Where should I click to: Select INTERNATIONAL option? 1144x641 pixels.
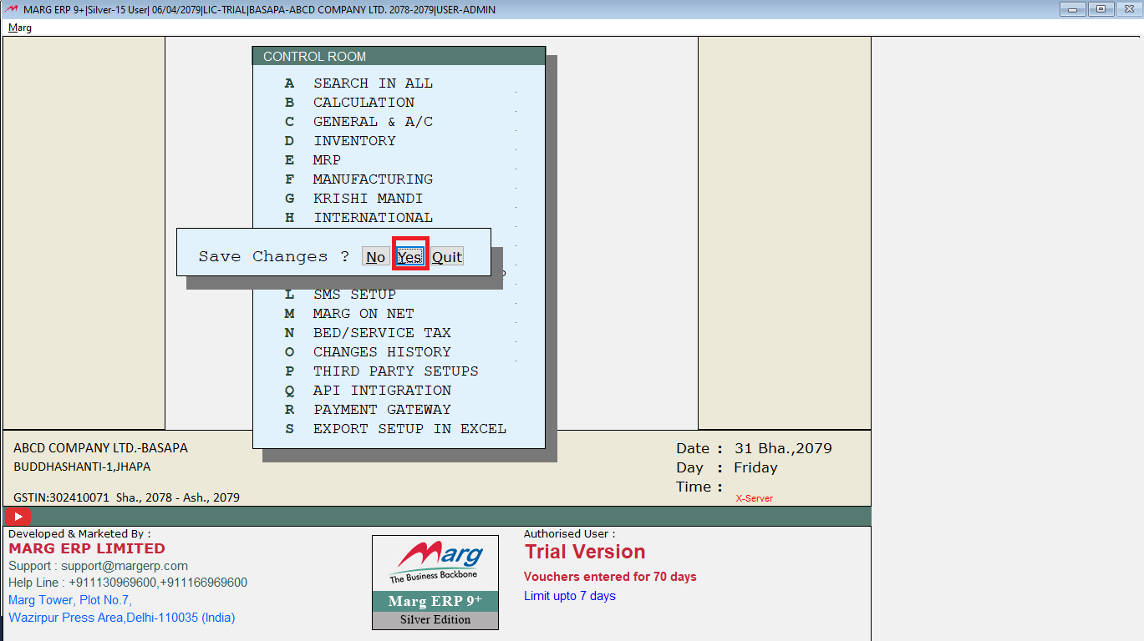(373, 218)
